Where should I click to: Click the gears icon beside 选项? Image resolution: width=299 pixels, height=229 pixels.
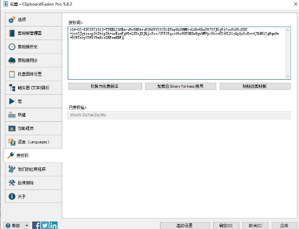pos(12,20)
